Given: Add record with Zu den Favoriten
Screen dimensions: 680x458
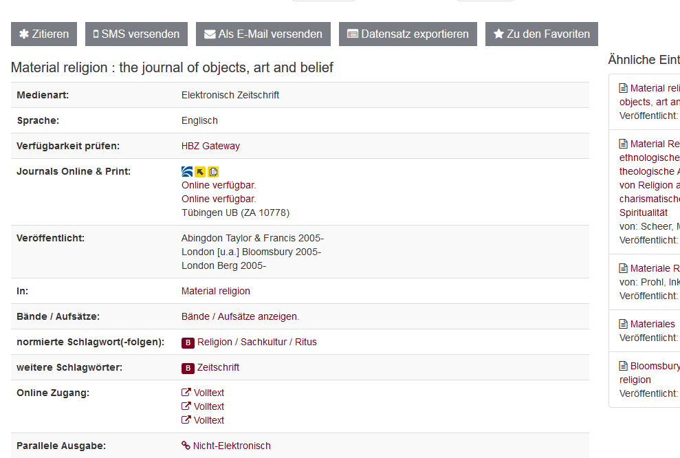Looking at the screenshot, I should (542, 34).
